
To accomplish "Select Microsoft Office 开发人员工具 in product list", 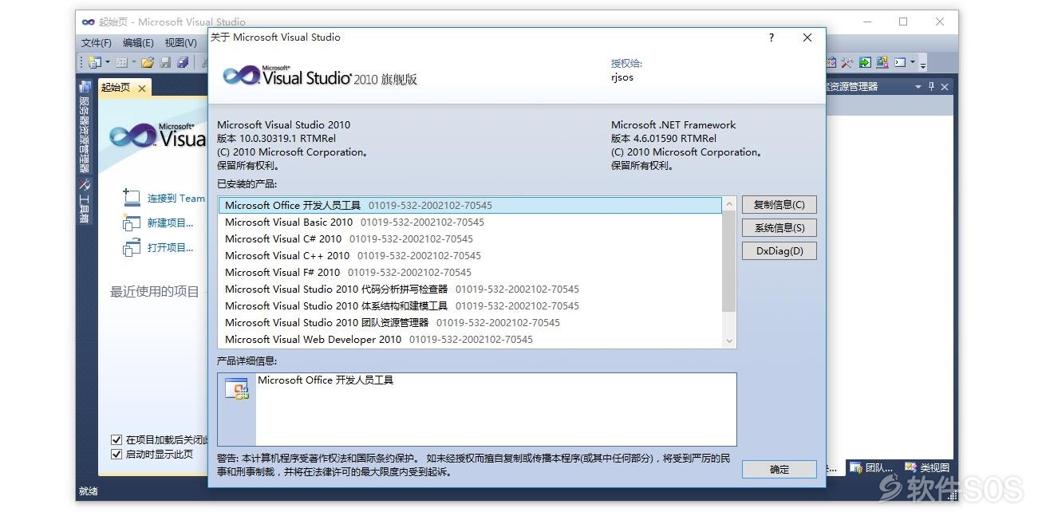I will (x=469, y=205).
